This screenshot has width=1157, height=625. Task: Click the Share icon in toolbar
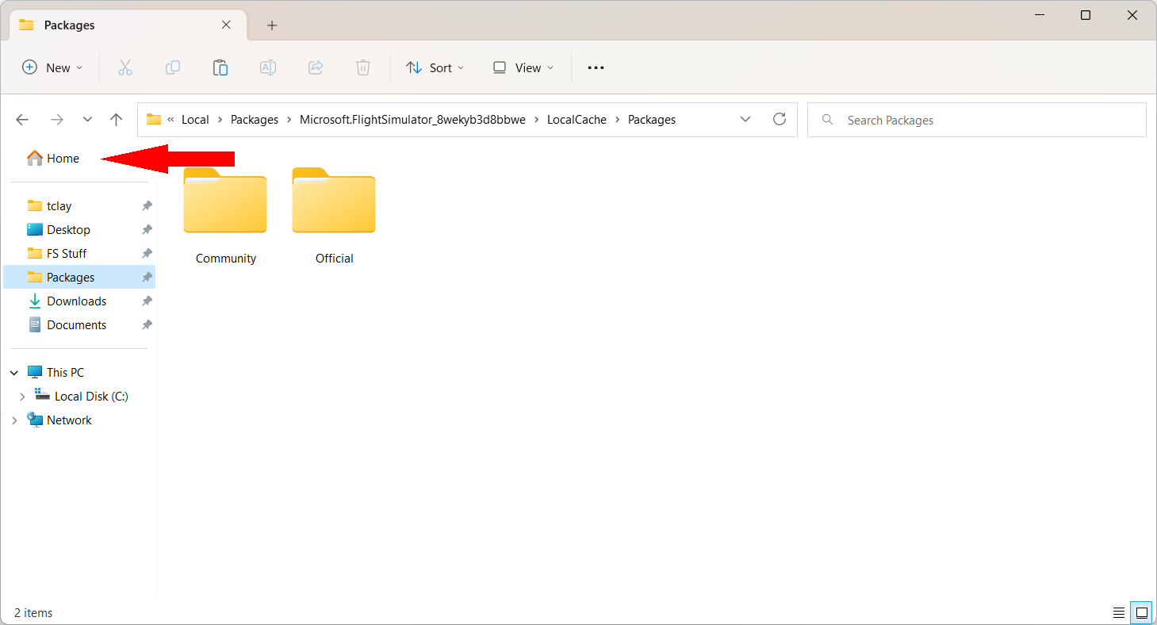pos(316,67)
